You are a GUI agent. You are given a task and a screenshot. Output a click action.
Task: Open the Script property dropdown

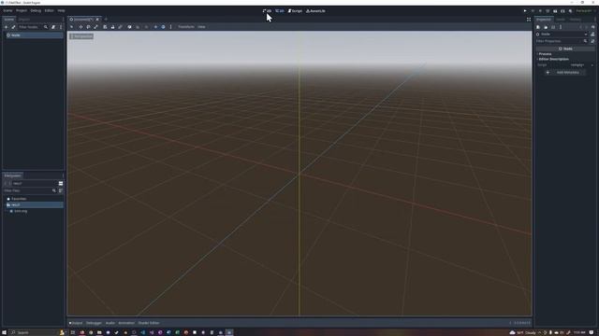tap(592, 65)
